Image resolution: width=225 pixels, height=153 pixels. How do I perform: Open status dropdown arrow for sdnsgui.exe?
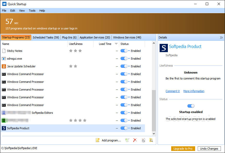[x=129, y=59]
